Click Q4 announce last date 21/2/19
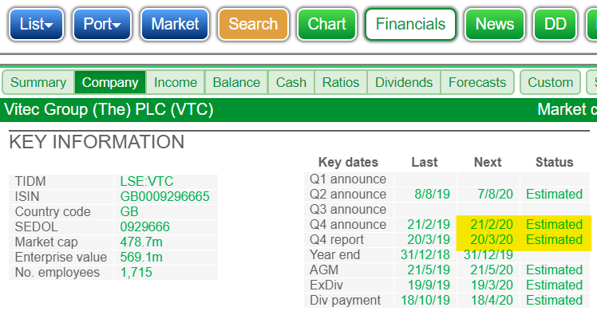This screenshot has width=597, height=311. pyautogui.click(x=429, y=225)
